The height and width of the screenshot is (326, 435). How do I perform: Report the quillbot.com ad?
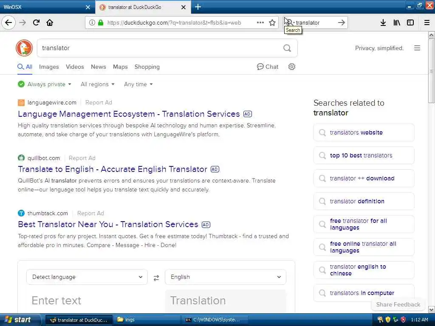click(82, 158)
